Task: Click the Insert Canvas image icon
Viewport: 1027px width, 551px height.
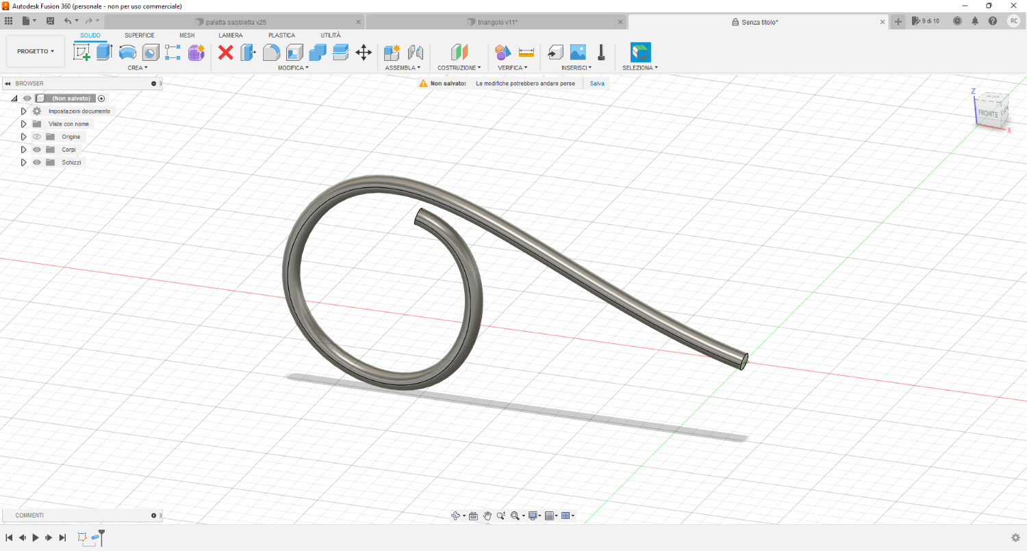Action: [x=578, y=52]
